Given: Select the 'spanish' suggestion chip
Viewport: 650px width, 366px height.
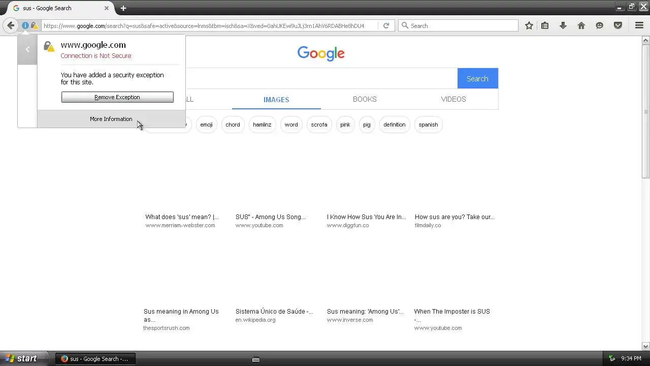Looking at the screenshot, I should pos(428,125).
